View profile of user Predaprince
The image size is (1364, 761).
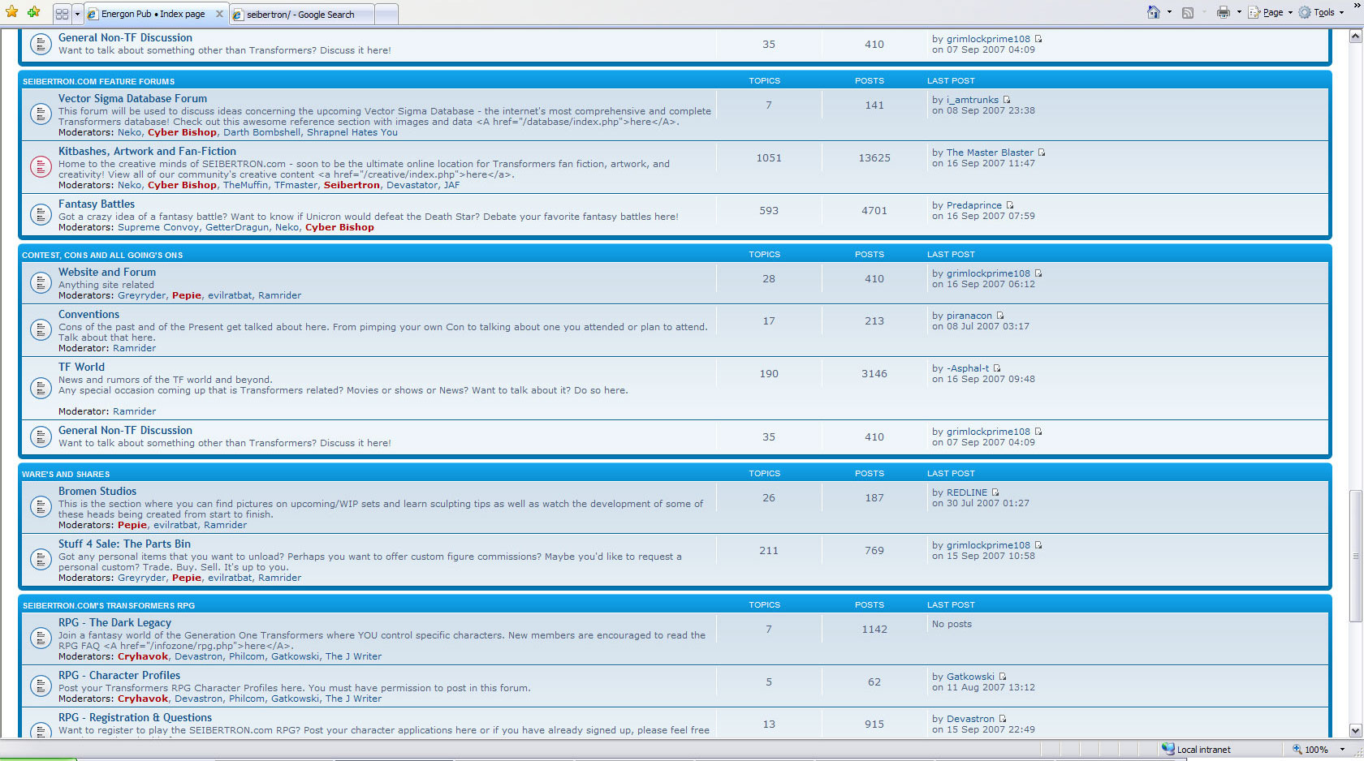[974, 205]
